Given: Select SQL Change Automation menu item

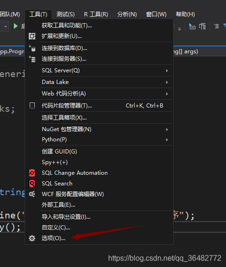Looking at the screenshot, I should click(x=99, y=173).
